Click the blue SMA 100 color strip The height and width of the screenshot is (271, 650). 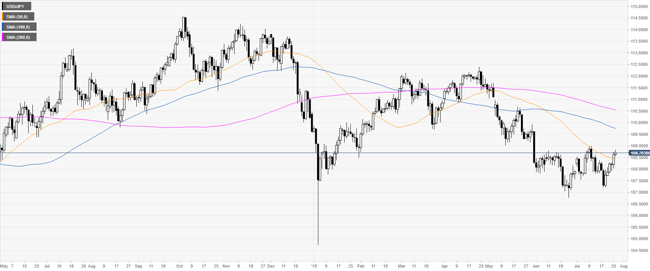2,27
